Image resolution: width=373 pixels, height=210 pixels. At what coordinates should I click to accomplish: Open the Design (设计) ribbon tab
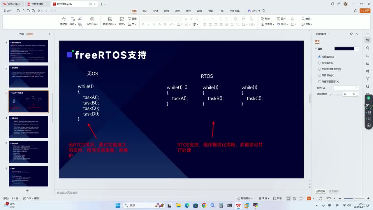coord(156,11)
